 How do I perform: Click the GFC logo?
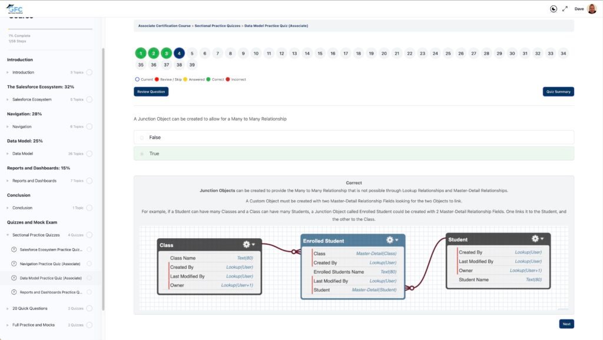(15, 9)
